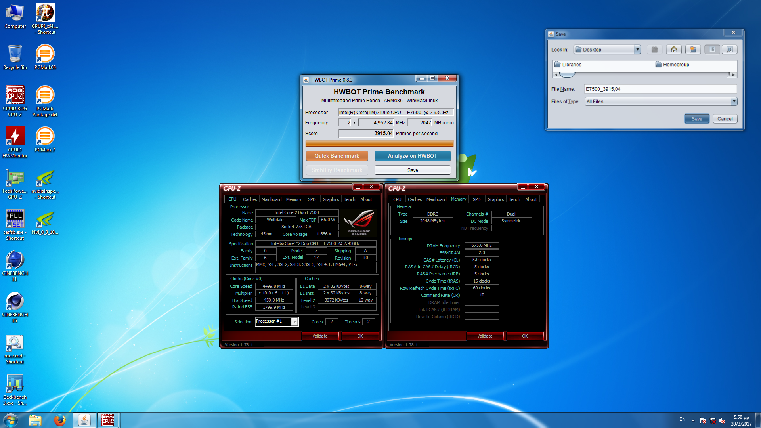Click Save button in the Save dialog
The width and height of the screenshot is (761, 428).
tap(697, 119)
